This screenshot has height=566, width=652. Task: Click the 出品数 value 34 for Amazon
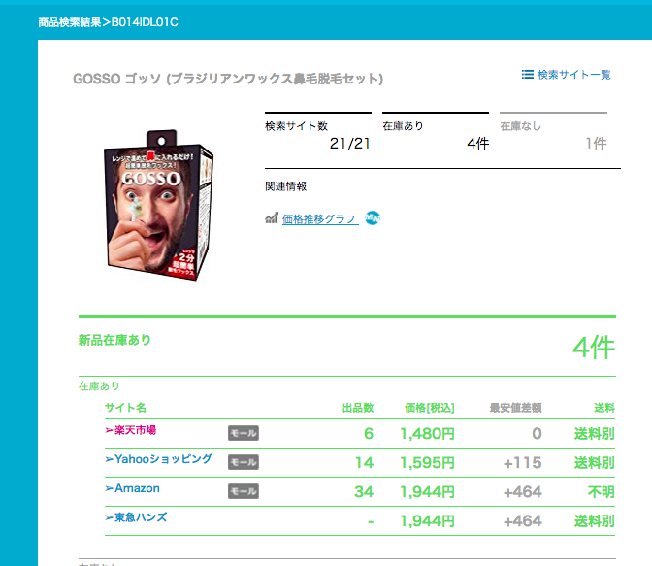pyautogui.click(x=364, y=492)
